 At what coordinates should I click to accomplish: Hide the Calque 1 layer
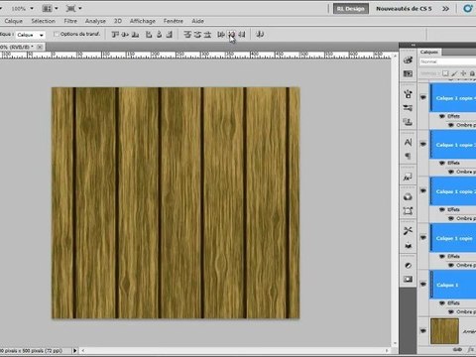click(x=423, y=284)
